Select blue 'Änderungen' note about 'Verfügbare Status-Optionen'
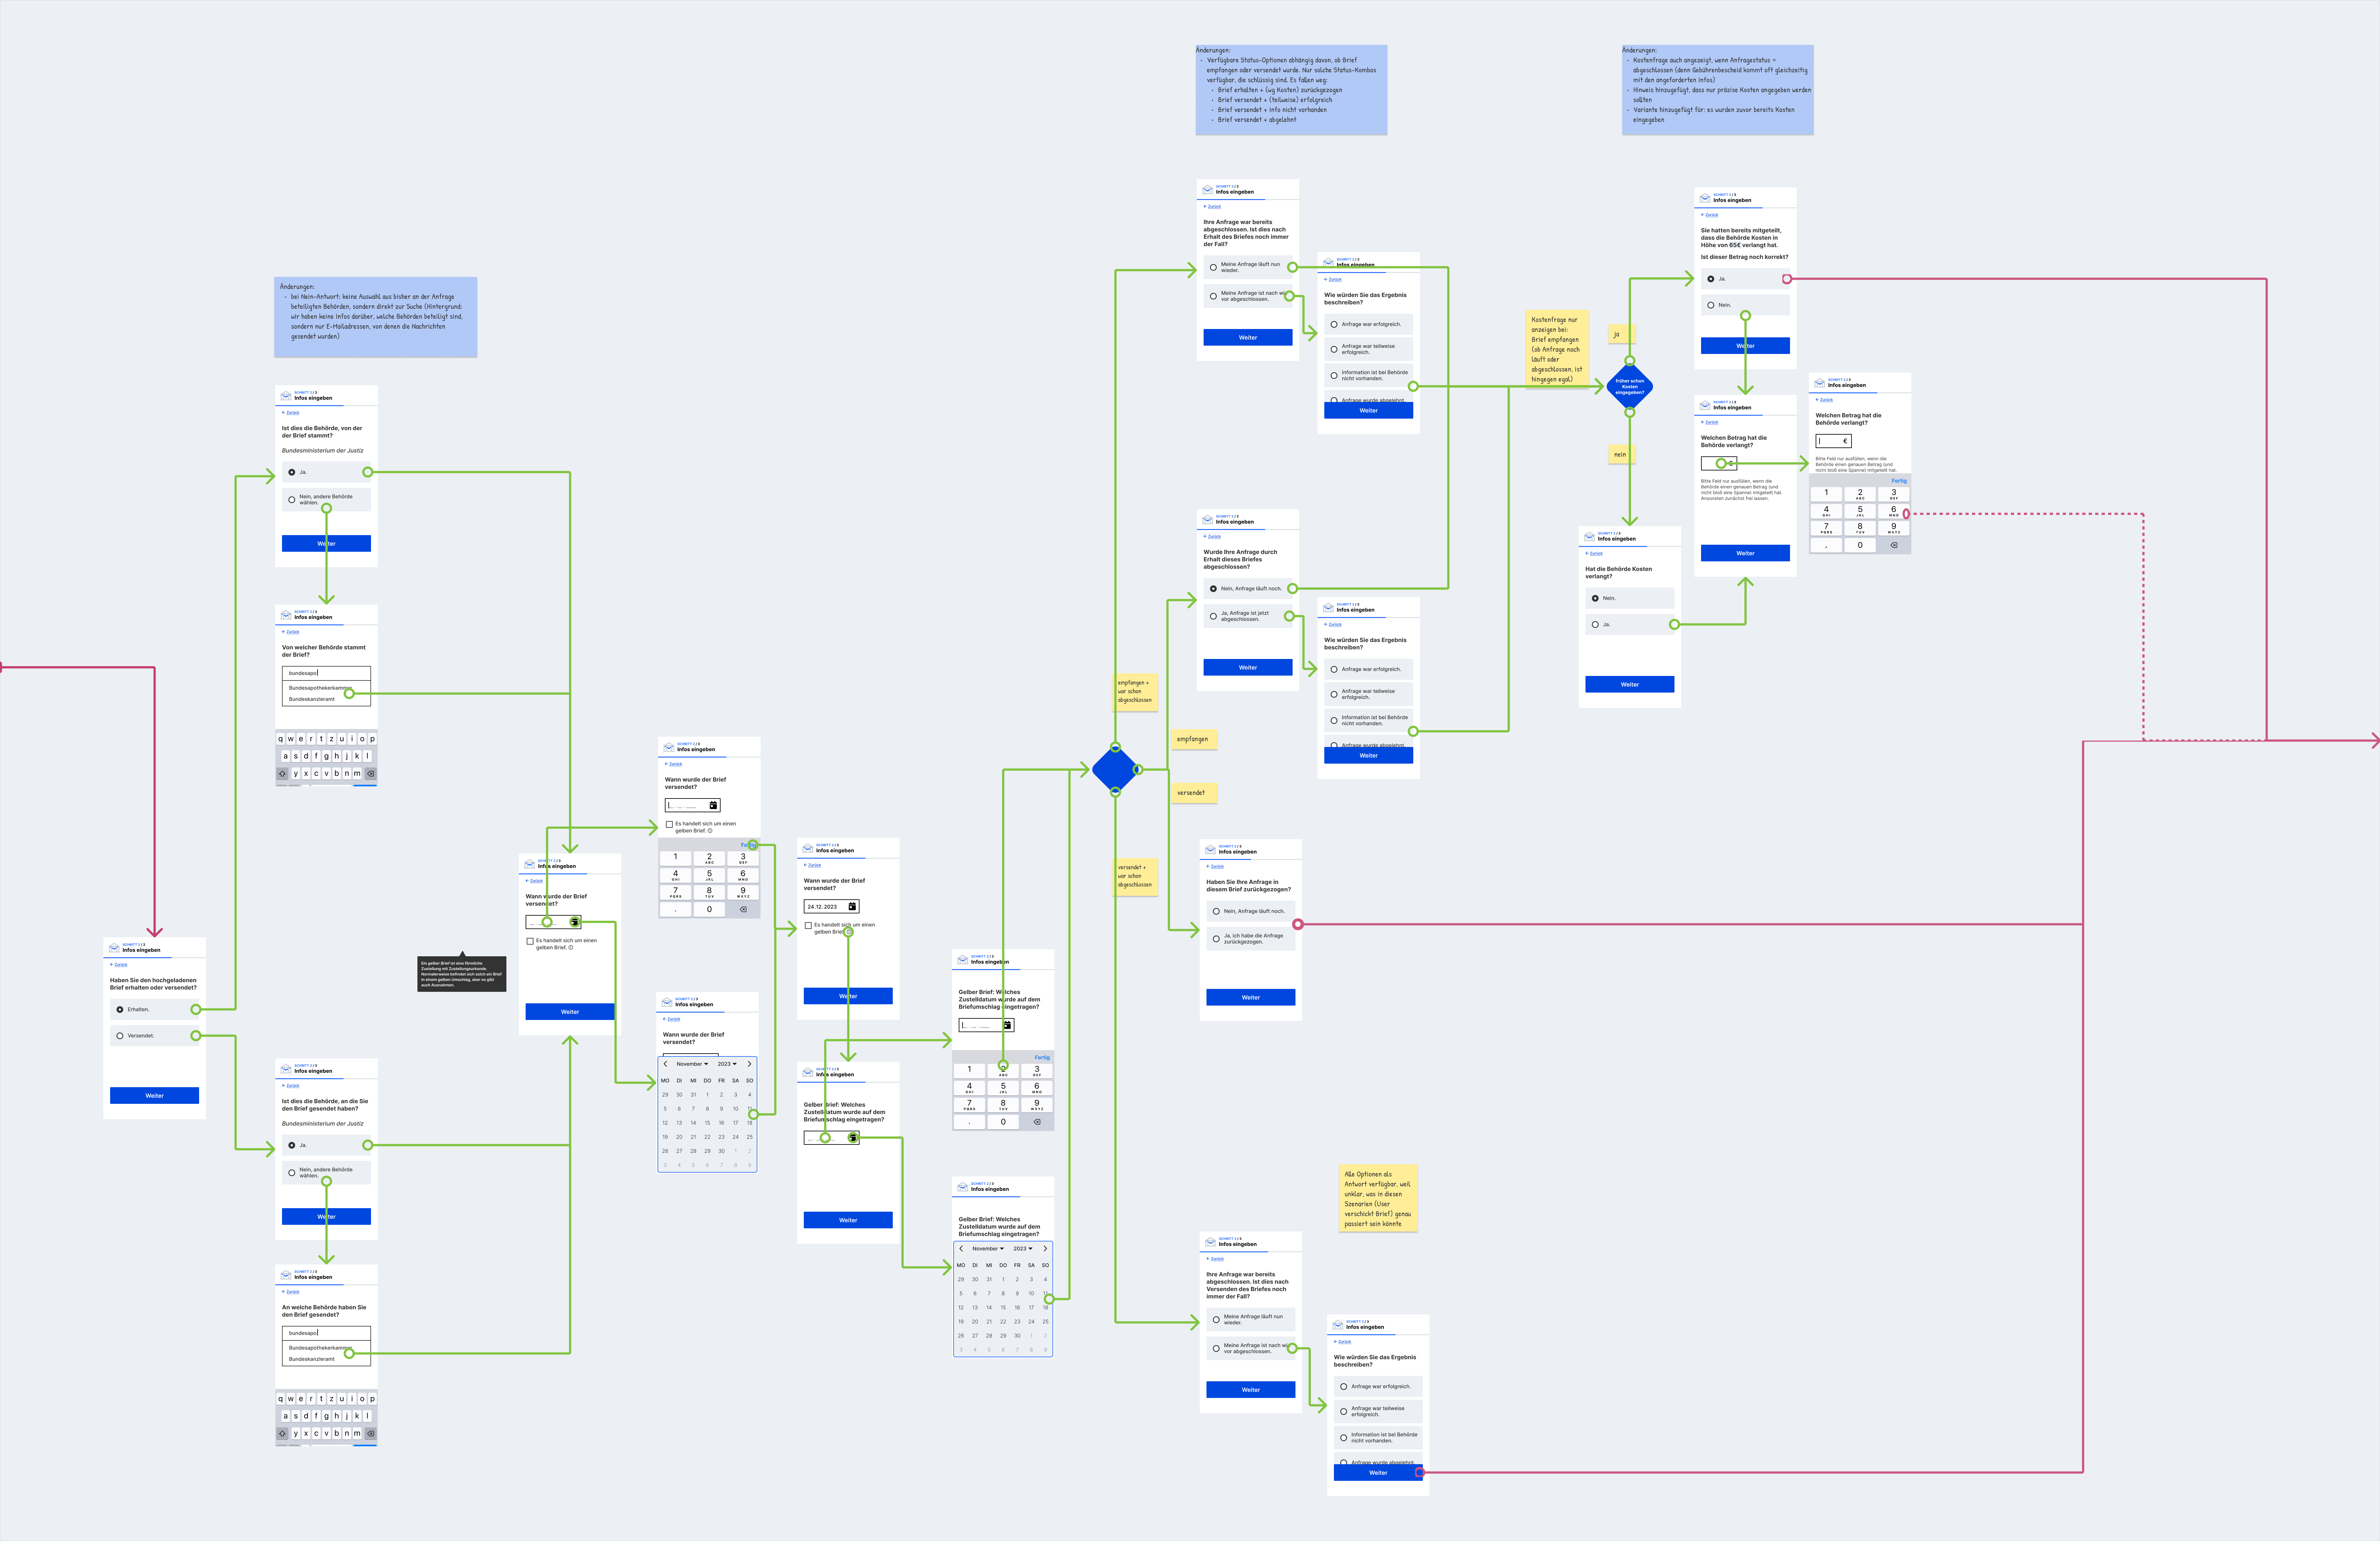2380x1541 pixels. [1291, 90]
